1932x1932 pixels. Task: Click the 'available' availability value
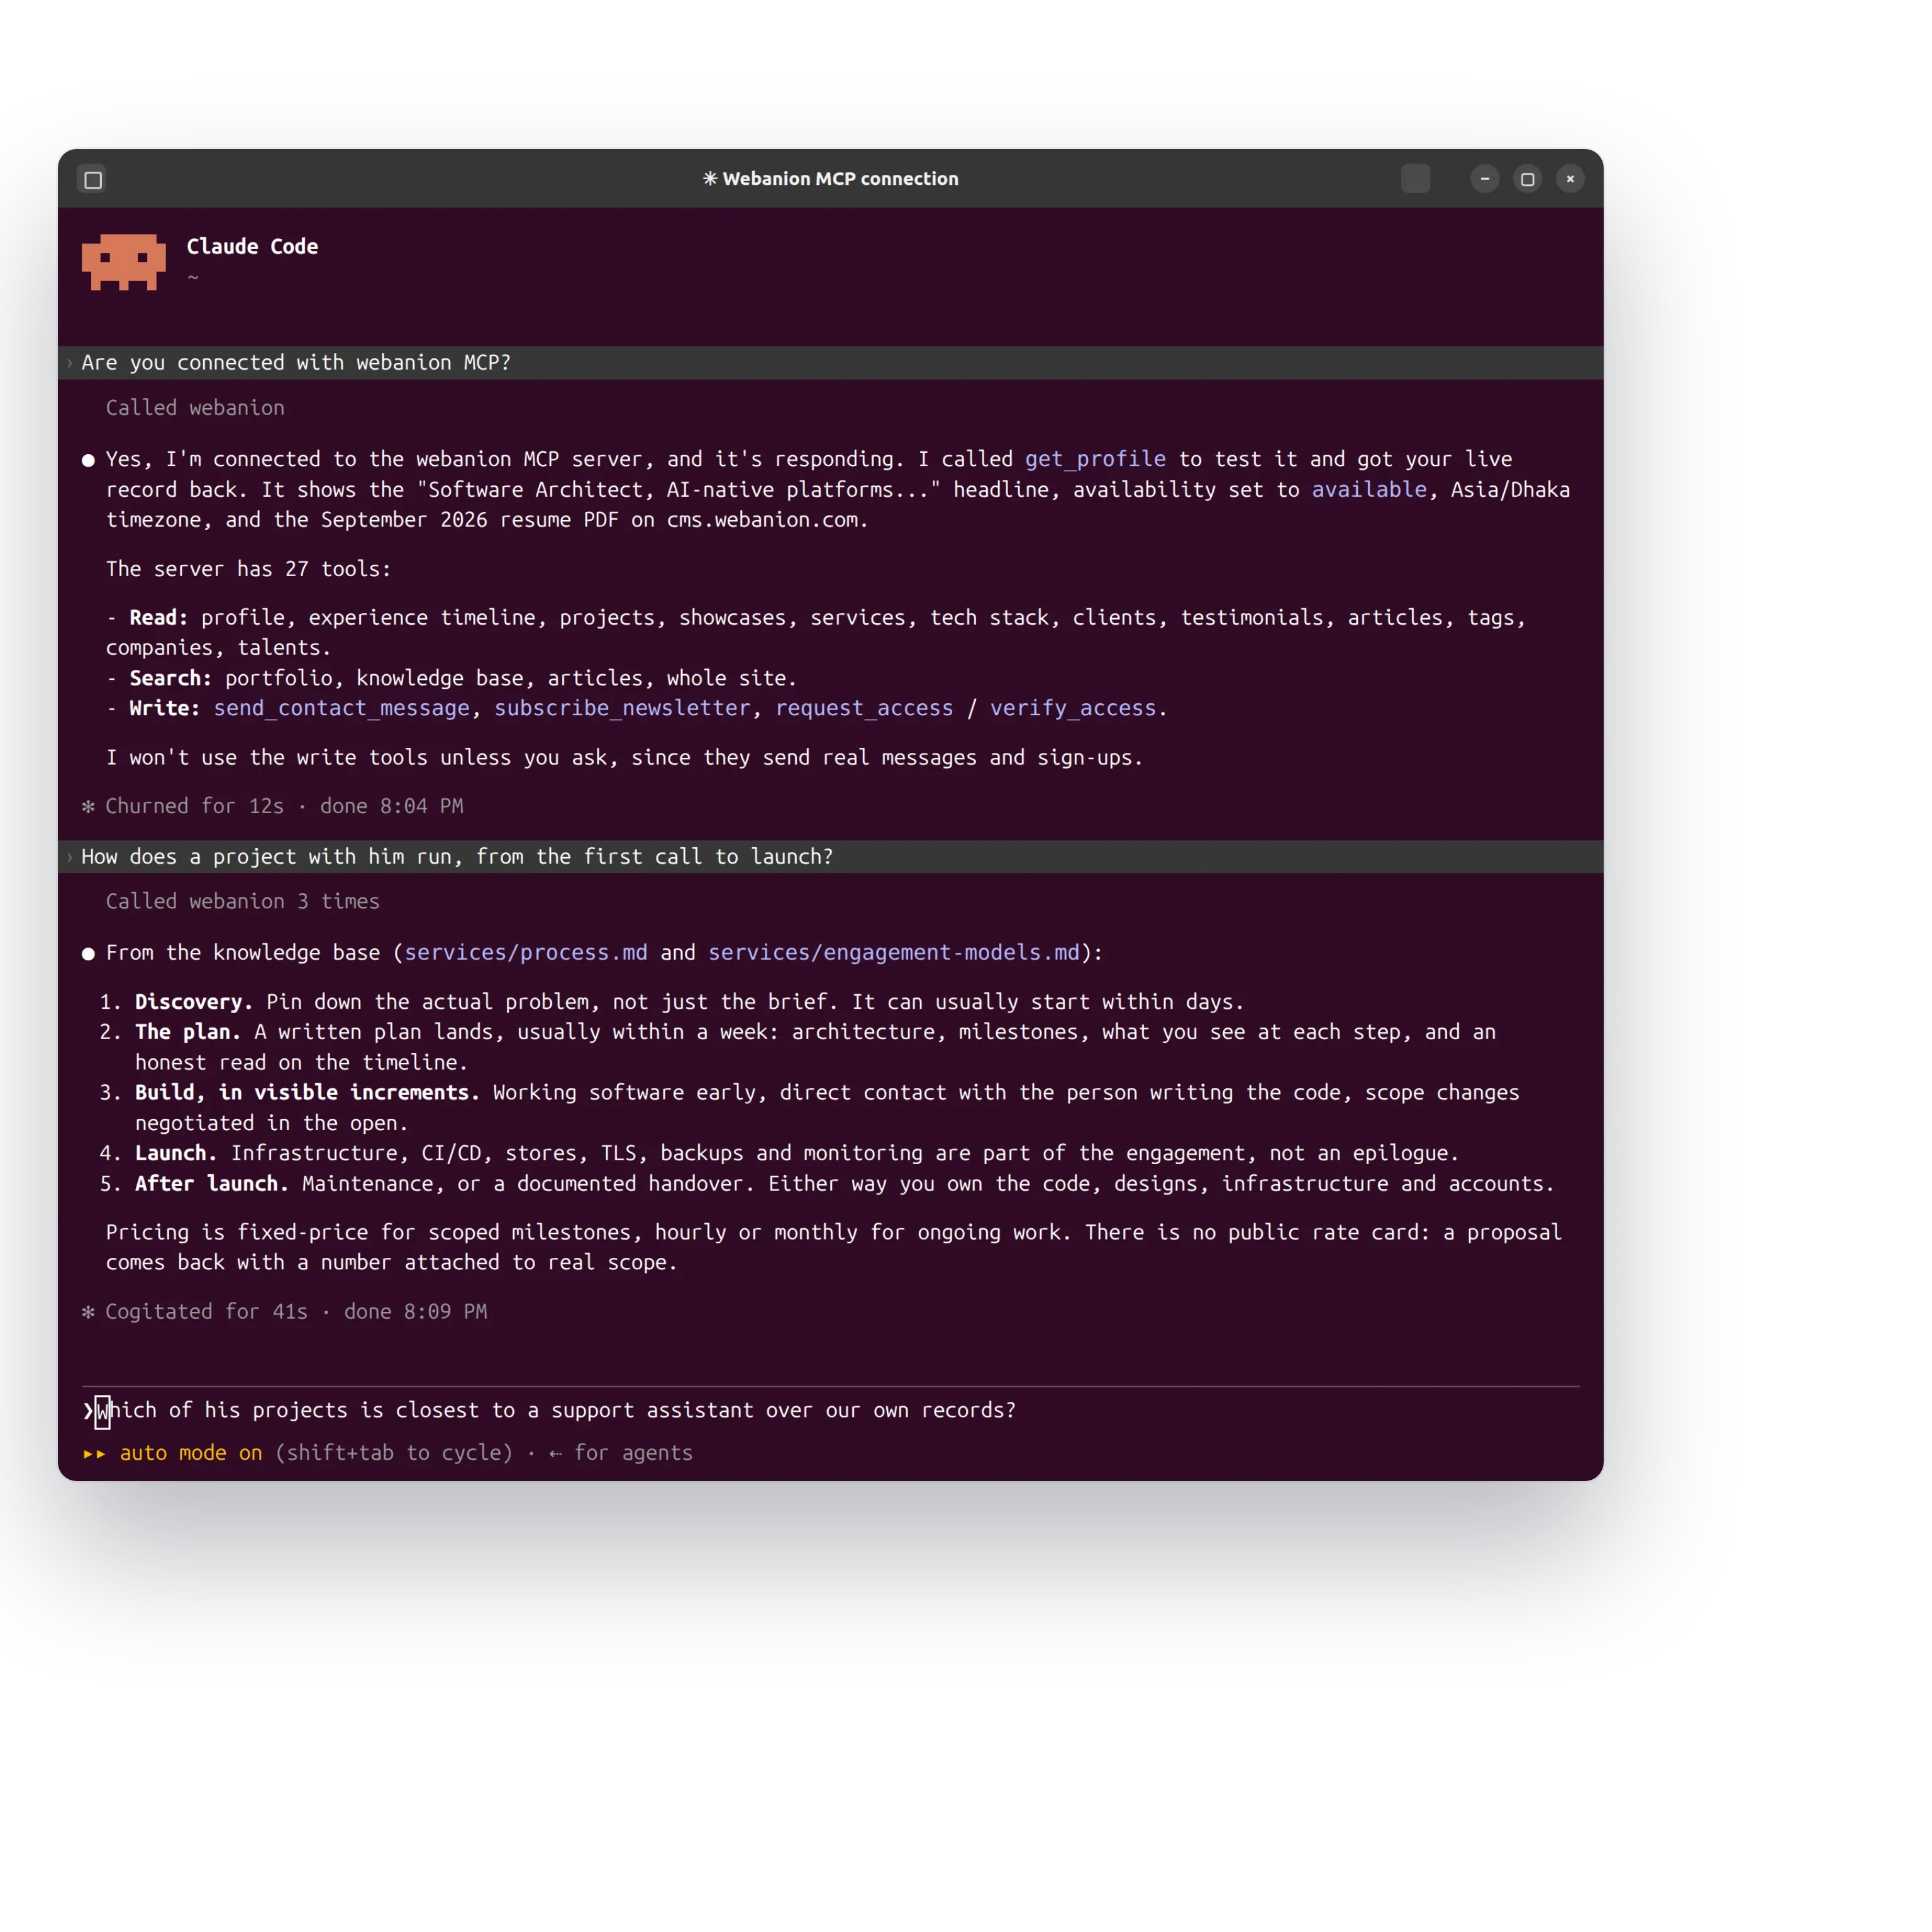(x=1369, y=489)
